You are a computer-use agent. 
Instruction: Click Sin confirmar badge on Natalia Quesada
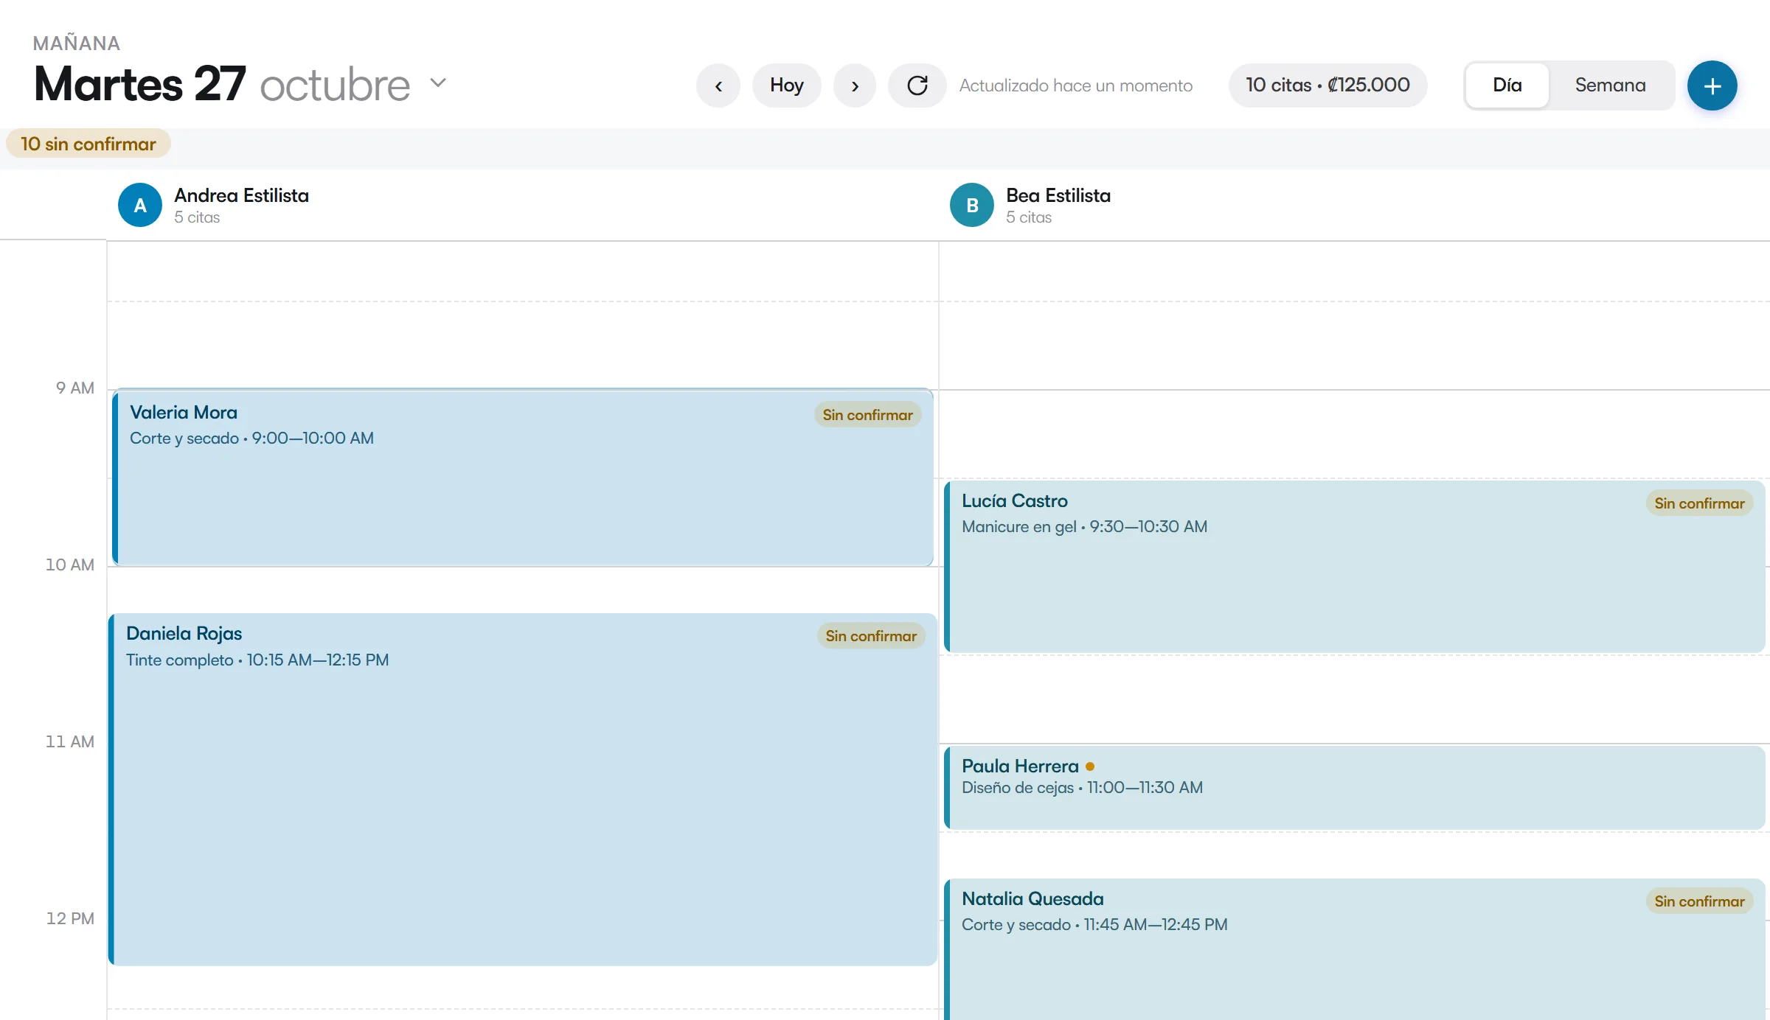(1699, 901)
